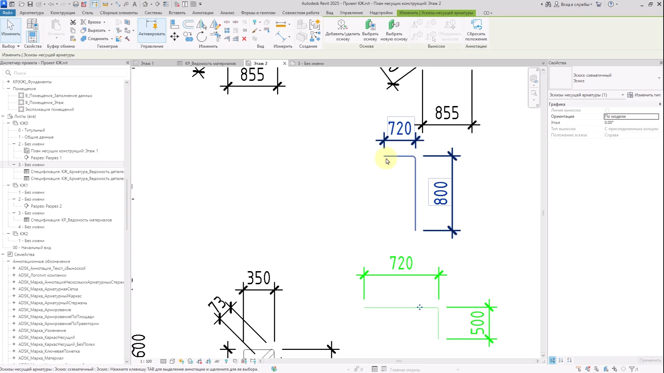Click the Mirror pick axis icon

click(201, 24)
